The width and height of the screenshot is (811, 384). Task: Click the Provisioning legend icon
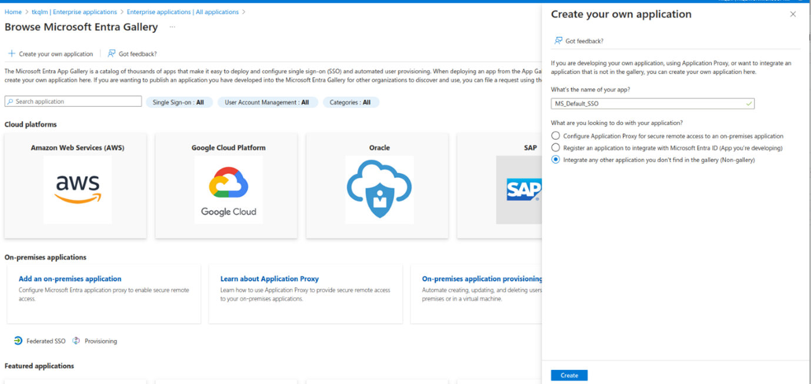click(x=76, y=341)
